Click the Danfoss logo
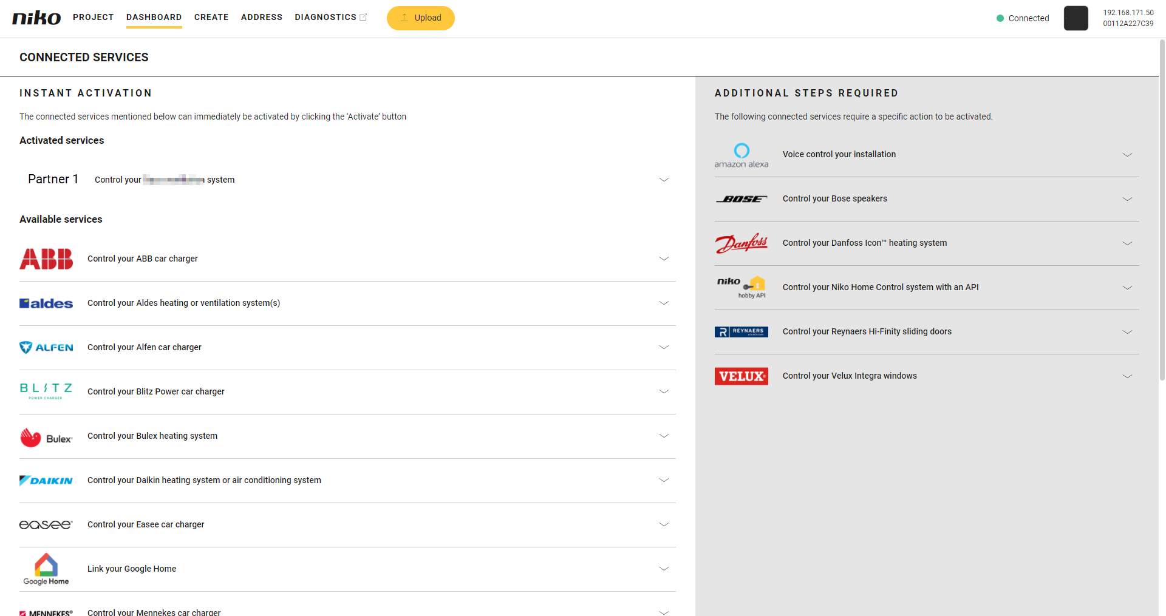Screen dimensions: 1166x616 click(742, 243)
